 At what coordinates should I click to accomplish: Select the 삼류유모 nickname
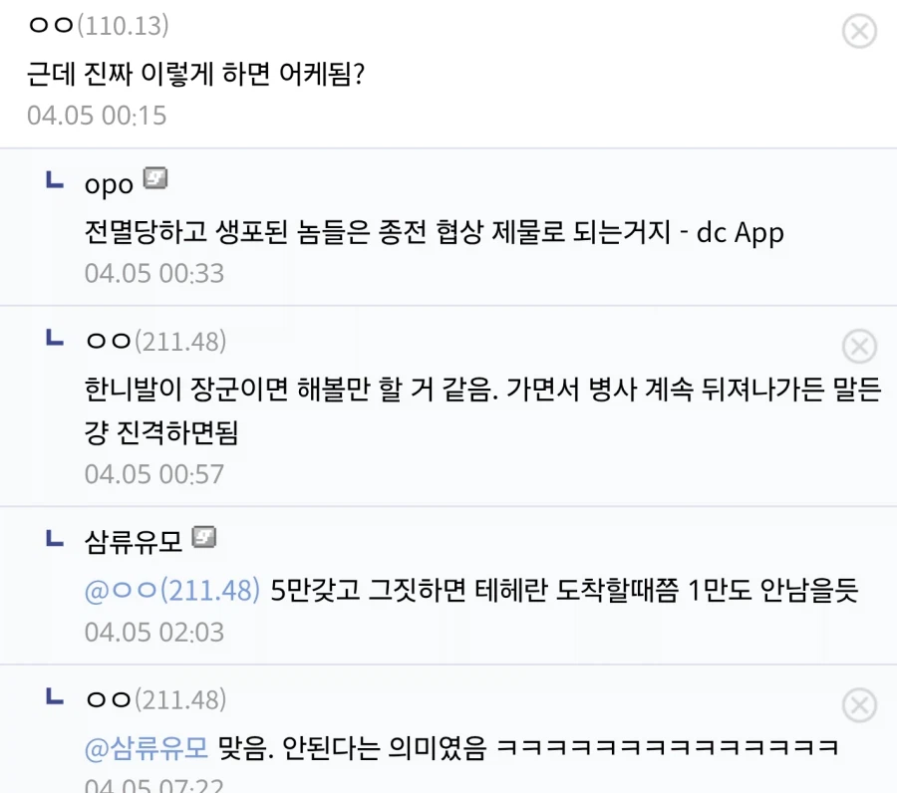(x=135, y=538)
